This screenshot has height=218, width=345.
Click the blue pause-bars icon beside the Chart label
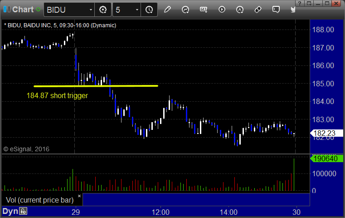coord(7,10)
